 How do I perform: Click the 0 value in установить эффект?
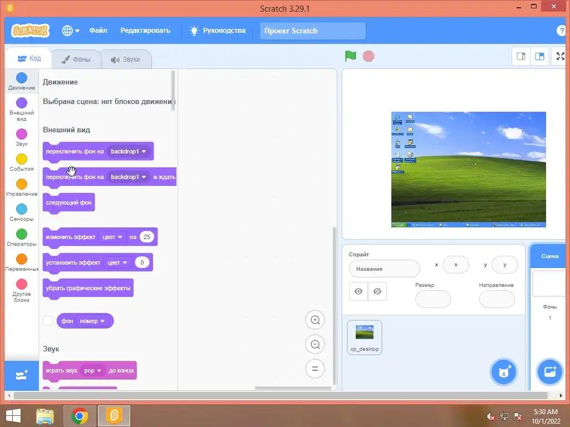click(142, 262)
